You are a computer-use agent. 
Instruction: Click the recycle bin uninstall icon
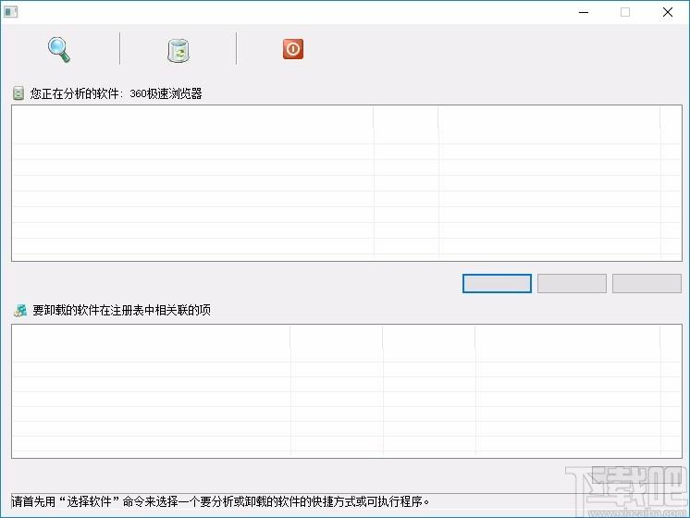(x=179, y=51)
